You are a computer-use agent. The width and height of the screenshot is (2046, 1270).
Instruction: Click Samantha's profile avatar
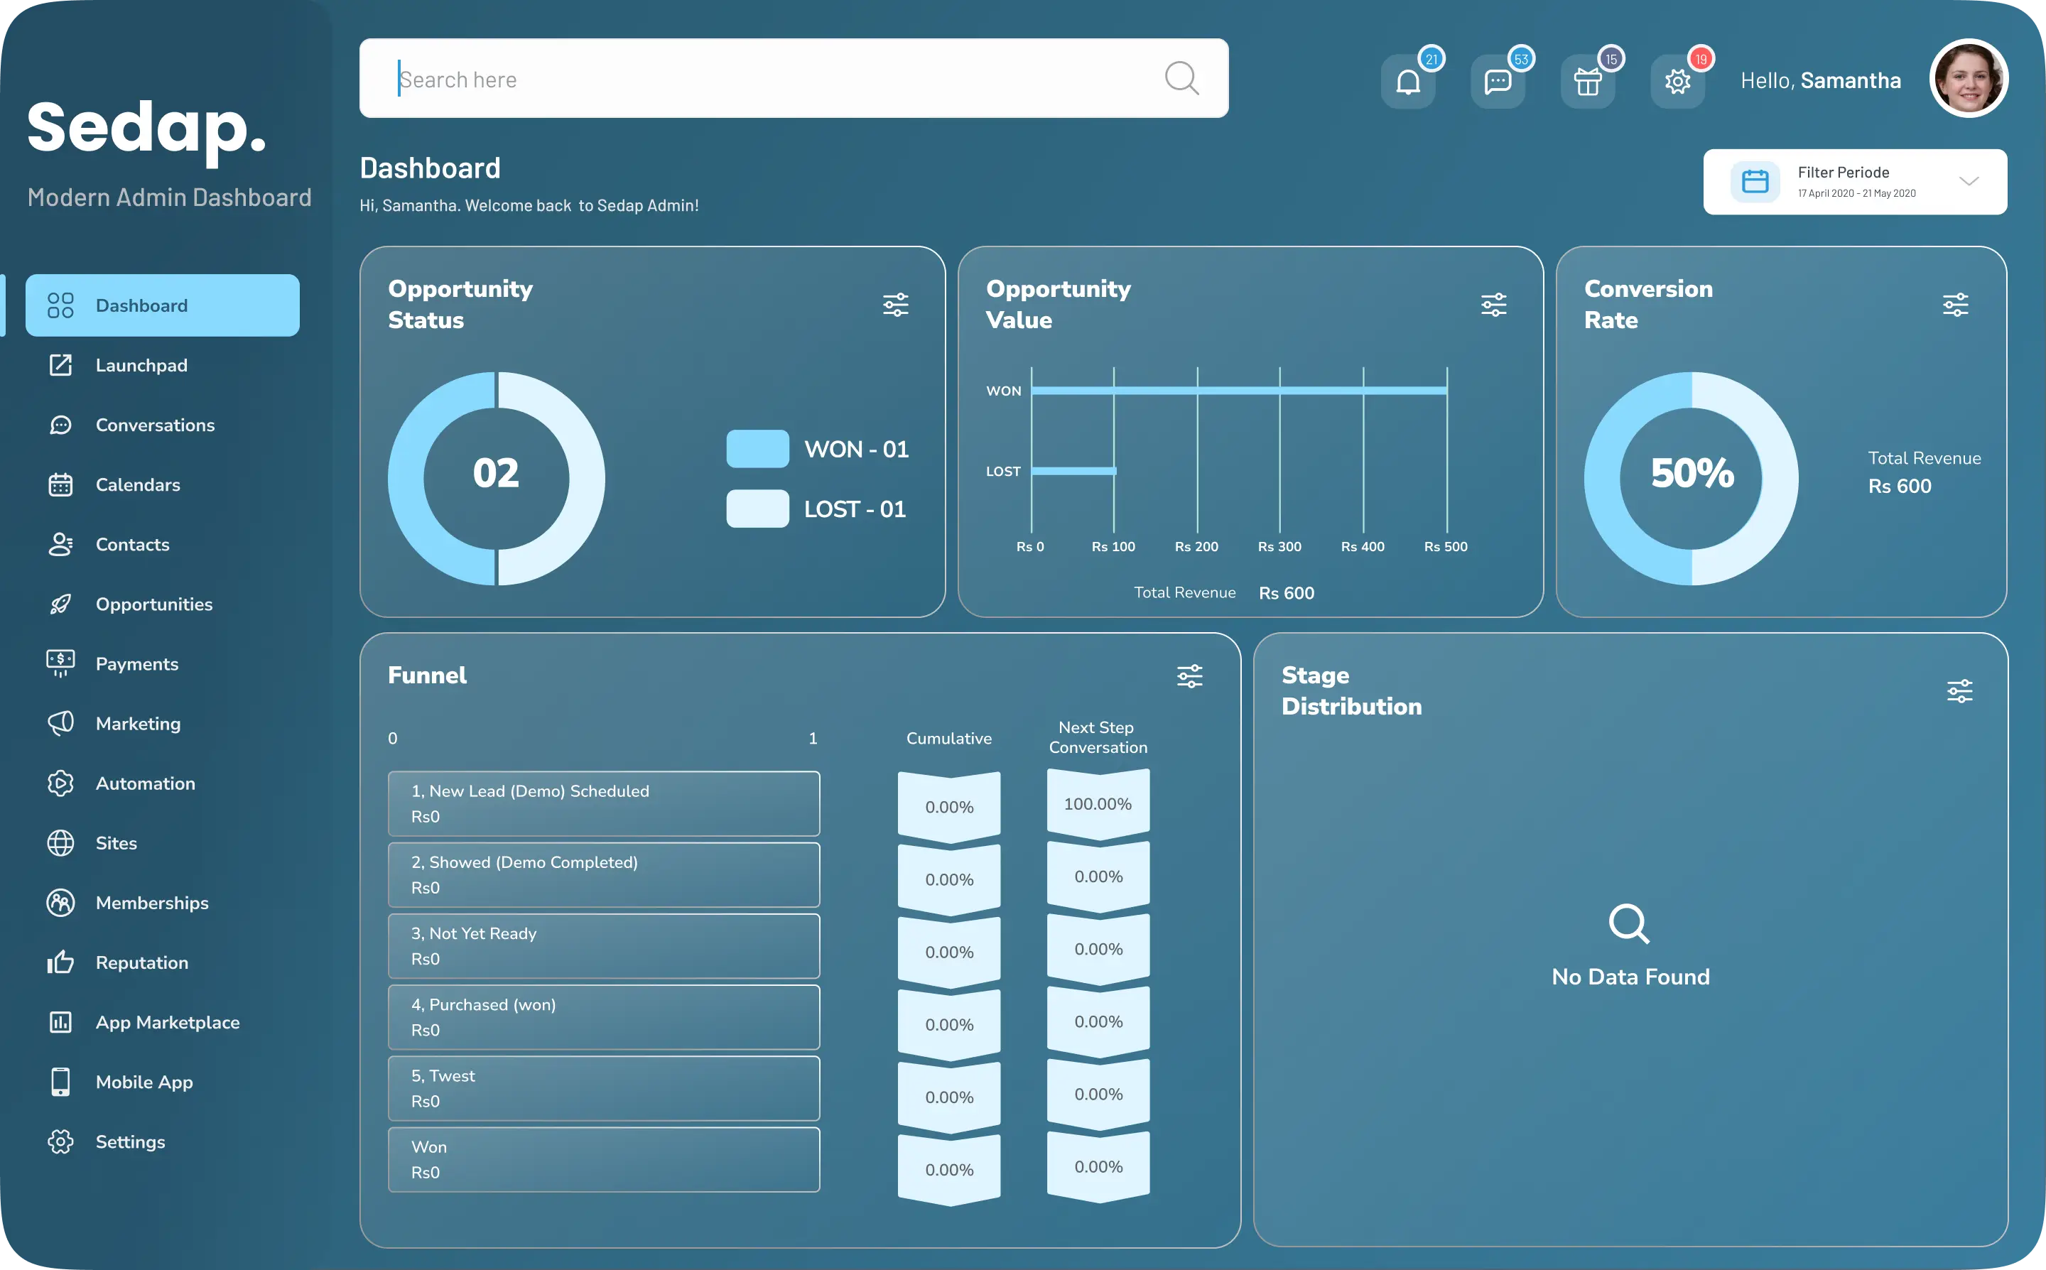pos(1968,78)
